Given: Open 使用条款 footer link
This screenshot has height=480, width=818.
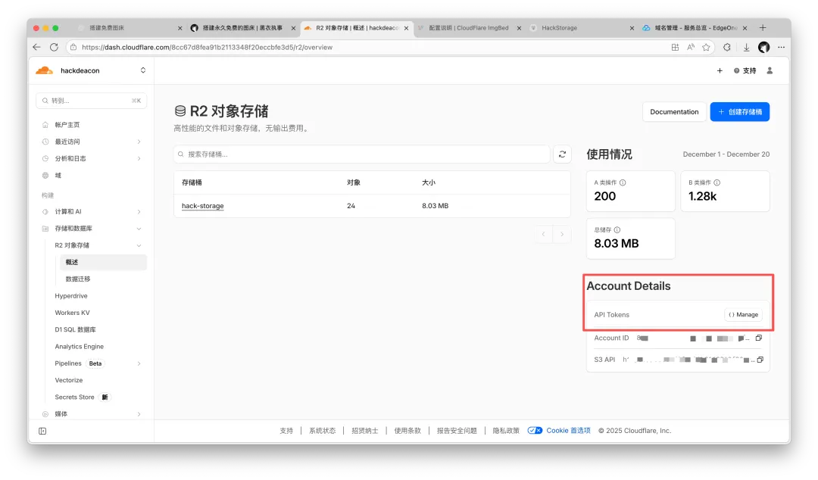Looking at the screenshot, I should (x=407, y=431).
